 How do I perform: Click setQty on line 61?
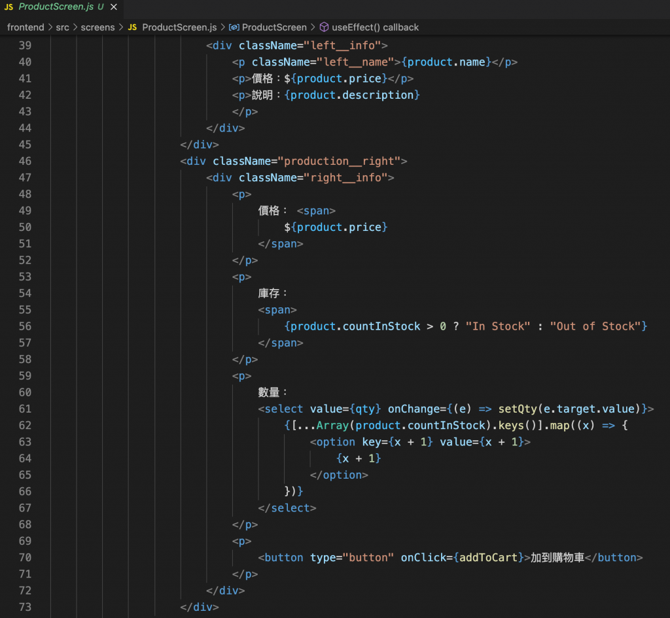[x=518, y=409]
